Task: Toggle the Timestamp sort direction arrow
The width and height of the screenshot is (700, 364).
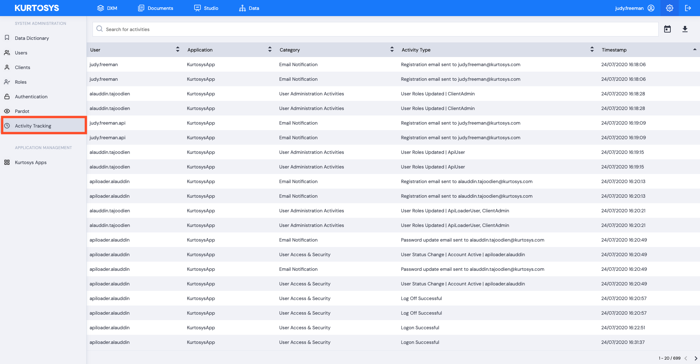Action: point(695,49)
